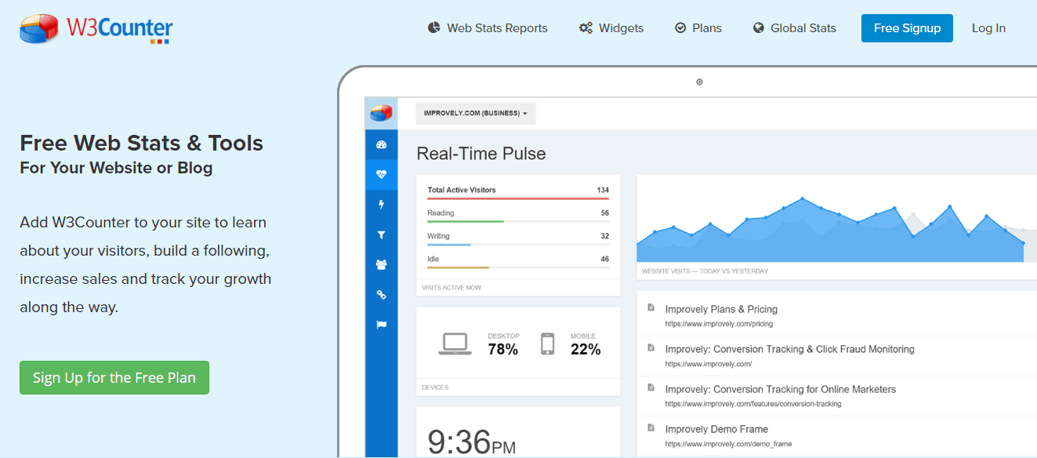Click the https://www.improvely.com/demo_frame URL

pos(728,444)
